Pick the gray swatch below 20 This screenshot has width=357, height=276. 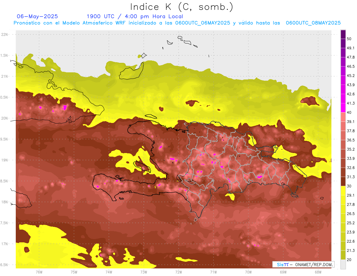point(343,264)
